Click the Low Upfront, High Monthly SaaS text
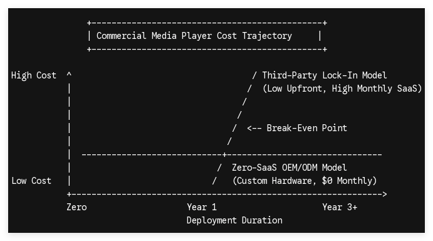The image size is (433, 241). coord(342,88)
